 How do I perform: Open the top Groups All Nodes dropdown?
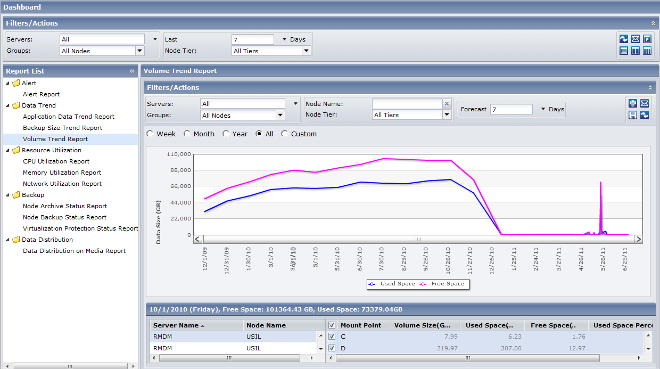coord(140,51)
